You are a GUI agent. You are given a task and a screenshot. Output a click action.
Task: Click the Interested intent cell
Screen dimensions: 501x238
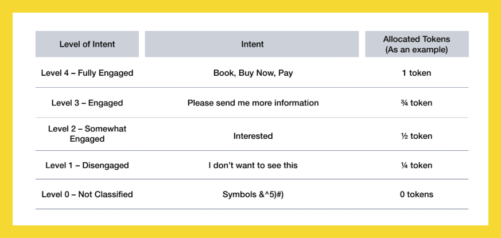click(x=253, y=136)
